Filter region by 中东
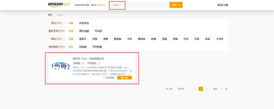The width and height of the screenshot is (274, 109). [129, 39]
